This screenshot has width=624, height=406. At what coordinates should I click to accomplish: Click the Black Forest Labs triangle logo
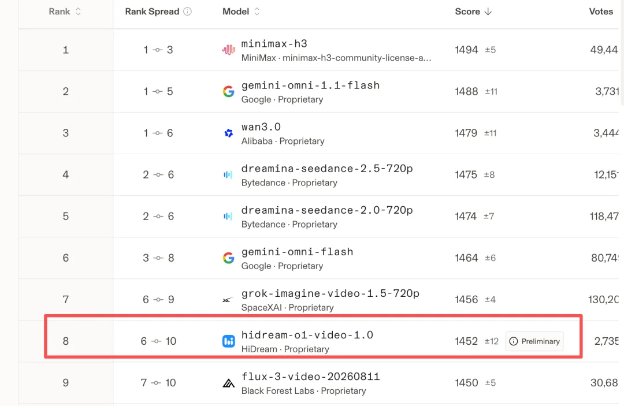pos(228,383)
